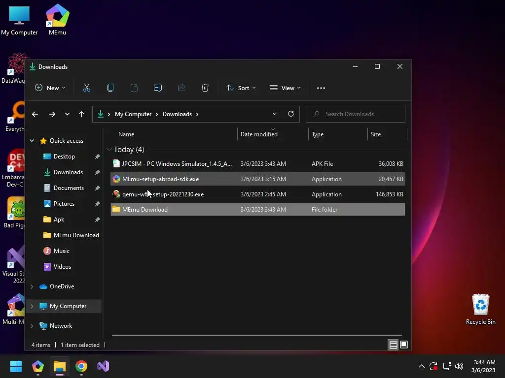Click the network icon in system tray
Image resolution: width=505 pixels, height=378 pixels.
pos(447,366)
